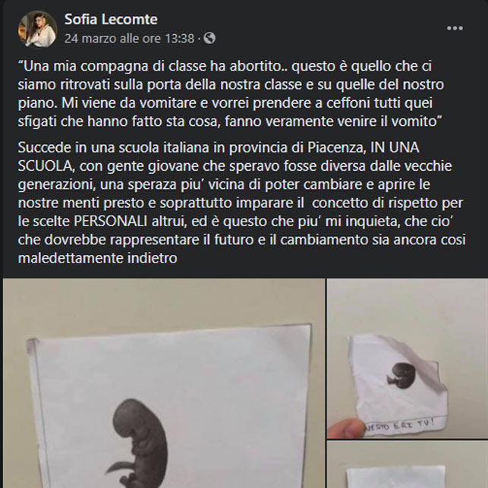
Task: Click the words 'IN UNA' in the post
Action: pyautogui.click(x=395, y=147)
